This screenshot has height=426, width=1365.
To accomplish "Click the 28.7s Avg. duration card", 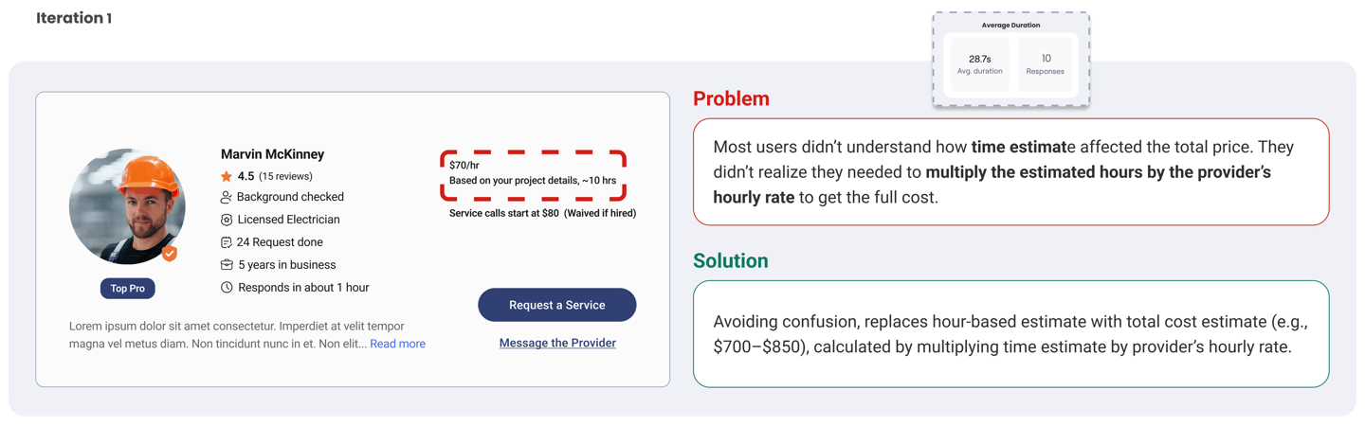I will click(x=979, y=63).
